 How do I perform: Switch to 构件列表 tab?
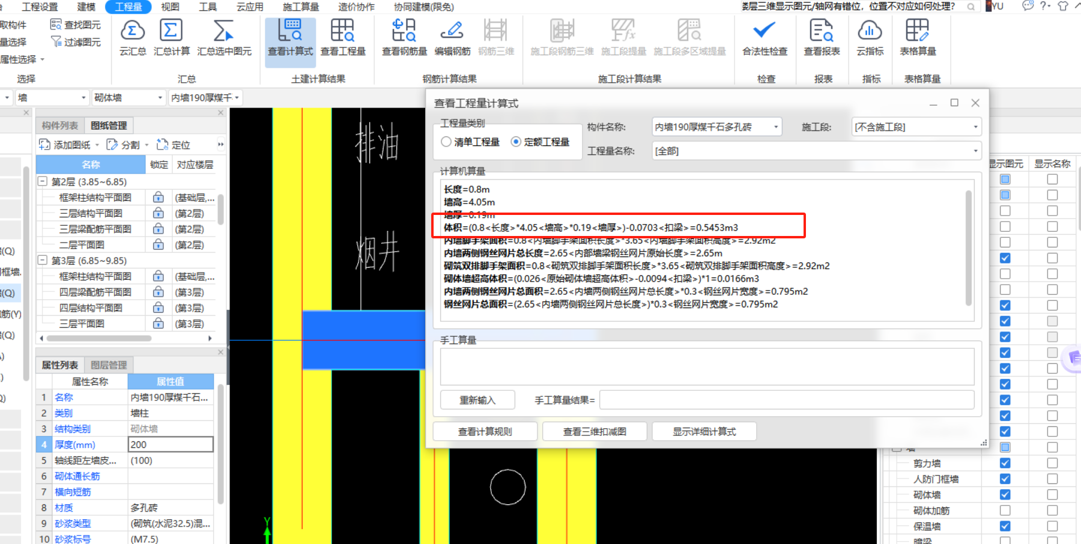[x=60, y=125]
